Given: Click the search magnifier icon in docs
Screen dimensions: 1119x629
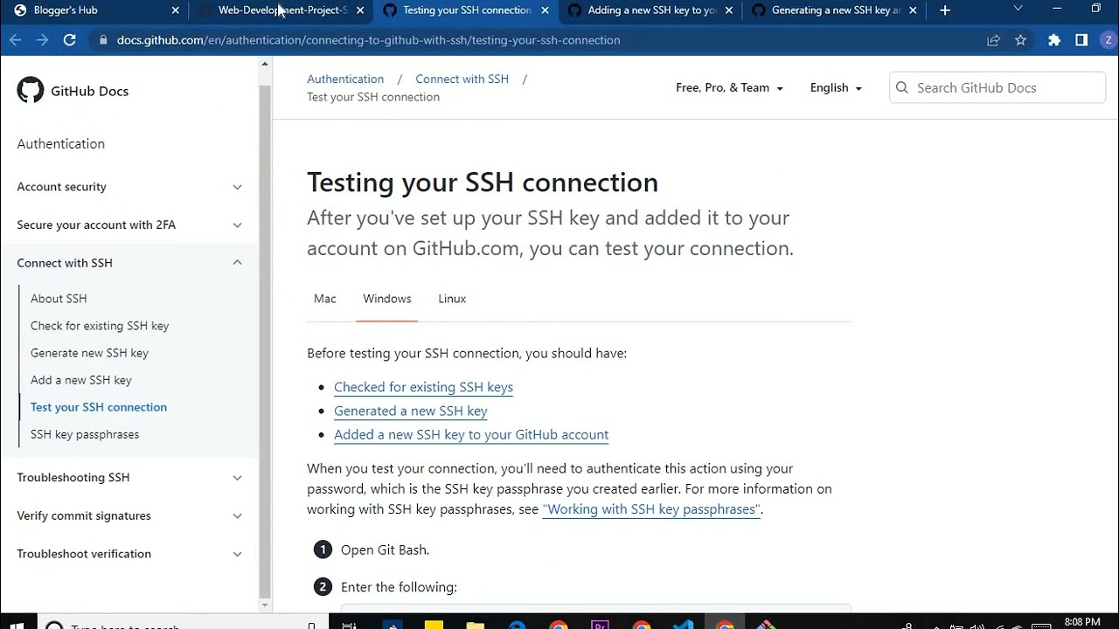Looking at the screenshot, I should pos(902,87).
